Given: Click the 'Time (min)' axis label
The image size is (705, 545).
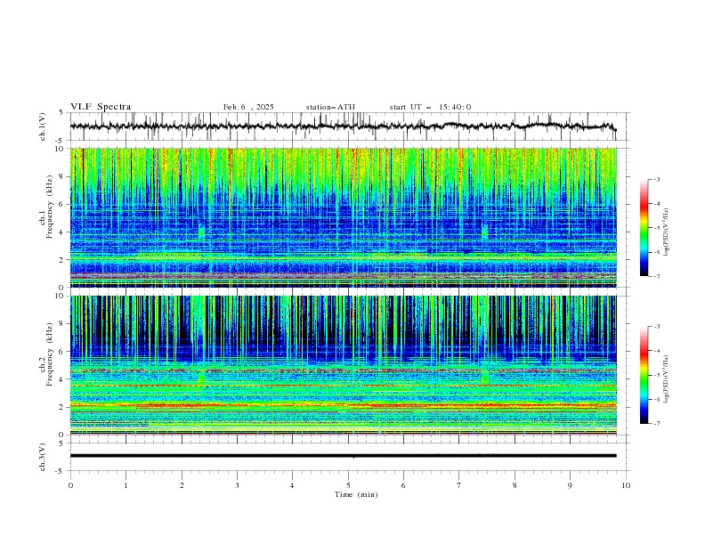Looking at the screenshot, I should pyautogui.click(x=356, y=494).
